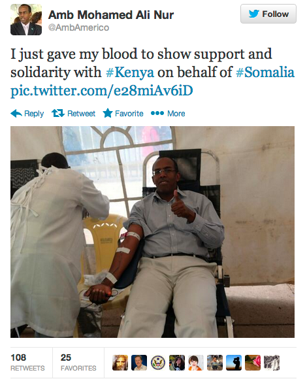Open the avatar of man in blue background
This screenshot has width=307, height=381.
click(139, 363)
